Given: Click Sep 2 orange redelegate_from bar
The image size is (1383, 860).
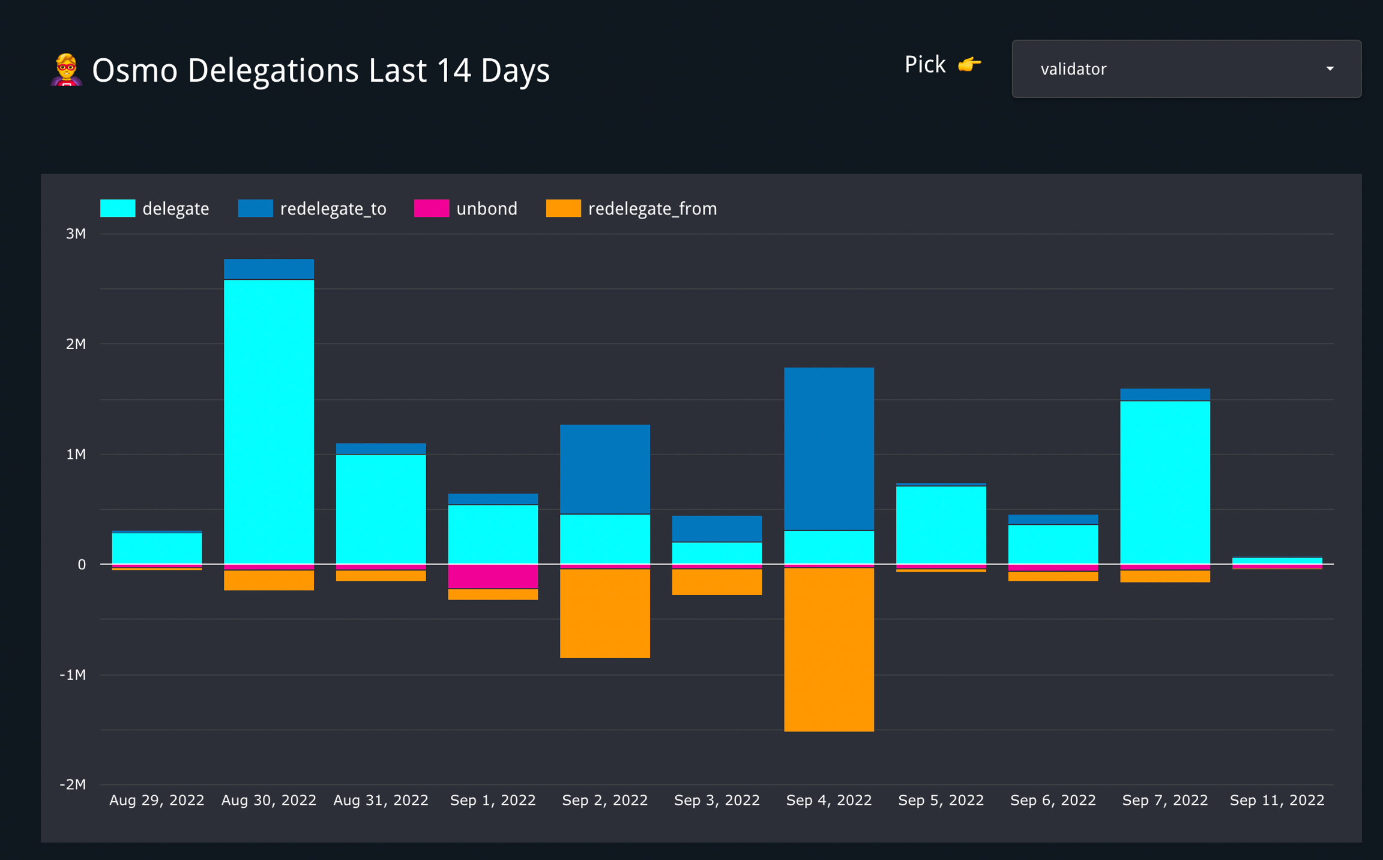Looking at the screenshot, I should click(x=604, y=613).
